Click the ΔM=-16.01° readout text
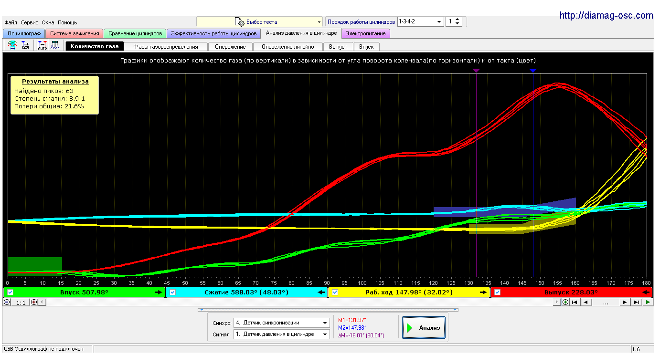Screen dimensions: 660x355 click(361, 335)
